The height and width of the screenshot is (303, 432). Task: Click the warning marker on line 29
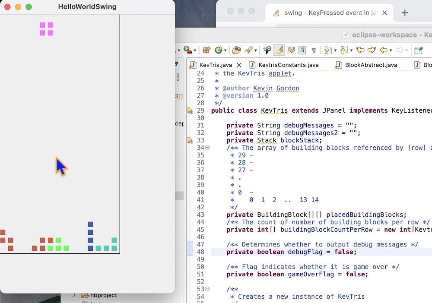pyautogui.click(x=189, y=110)
